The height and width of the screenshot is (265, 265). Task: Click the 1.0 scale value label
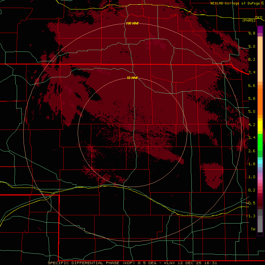coord(252,177)
